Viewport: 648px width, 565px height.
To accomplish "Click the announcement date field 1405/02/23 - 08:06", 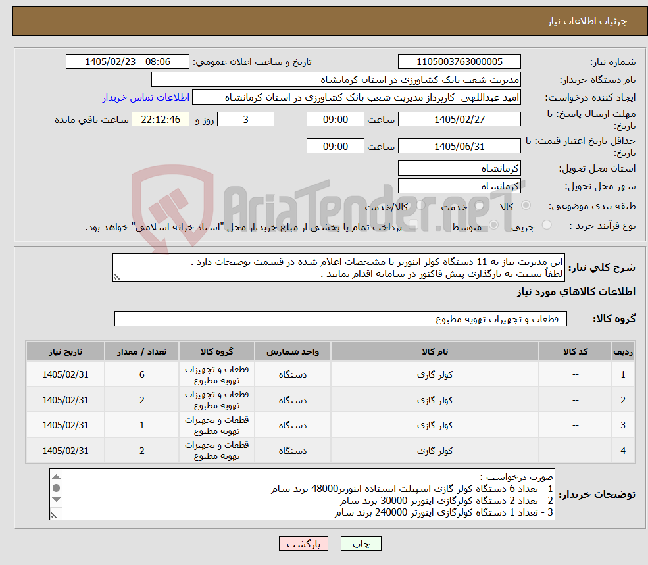I will pyautogui.click(x=127, y=62).
